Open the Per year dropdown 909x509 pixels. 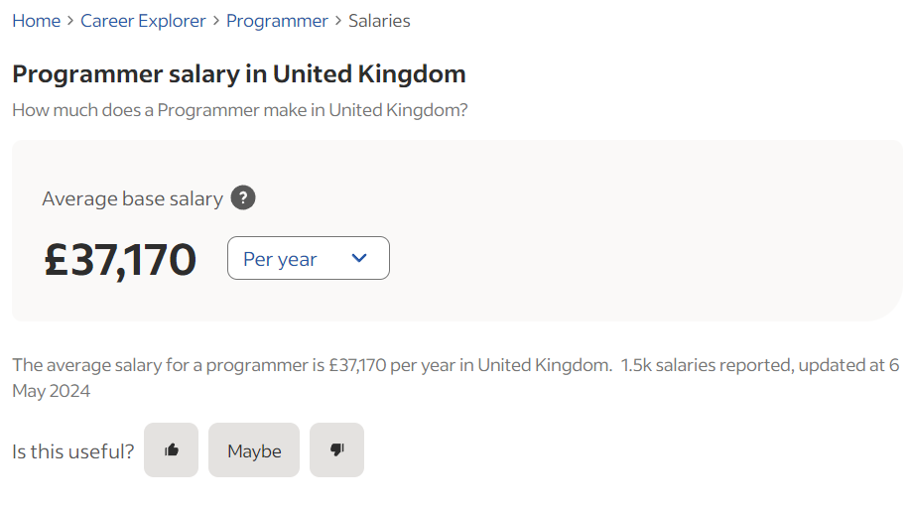308,258
